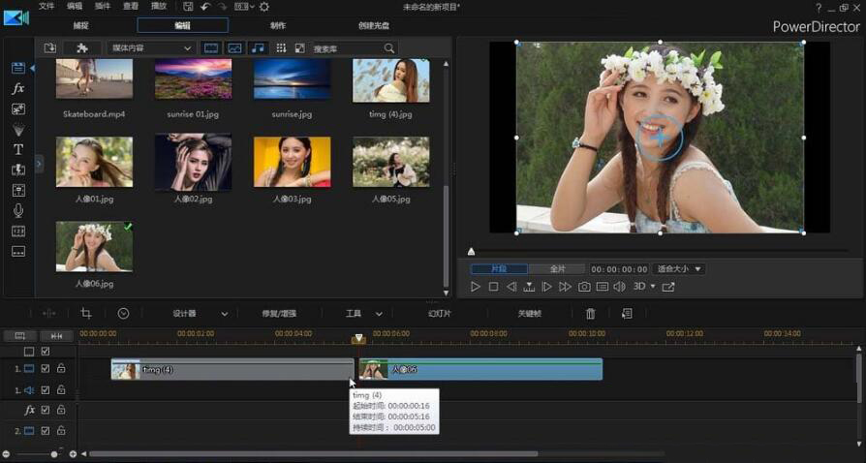Open the Voice-over recording room microphone icon

point(17,210)
